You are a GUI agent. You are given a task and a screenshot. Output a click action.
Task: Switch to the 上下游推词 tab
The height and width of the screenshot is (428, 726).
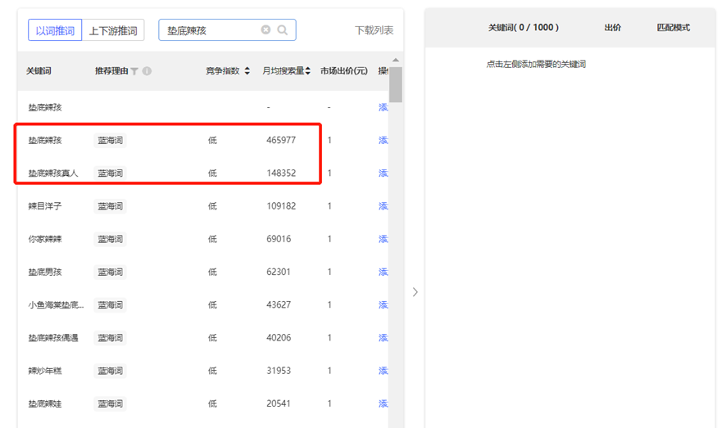[113, 30]
